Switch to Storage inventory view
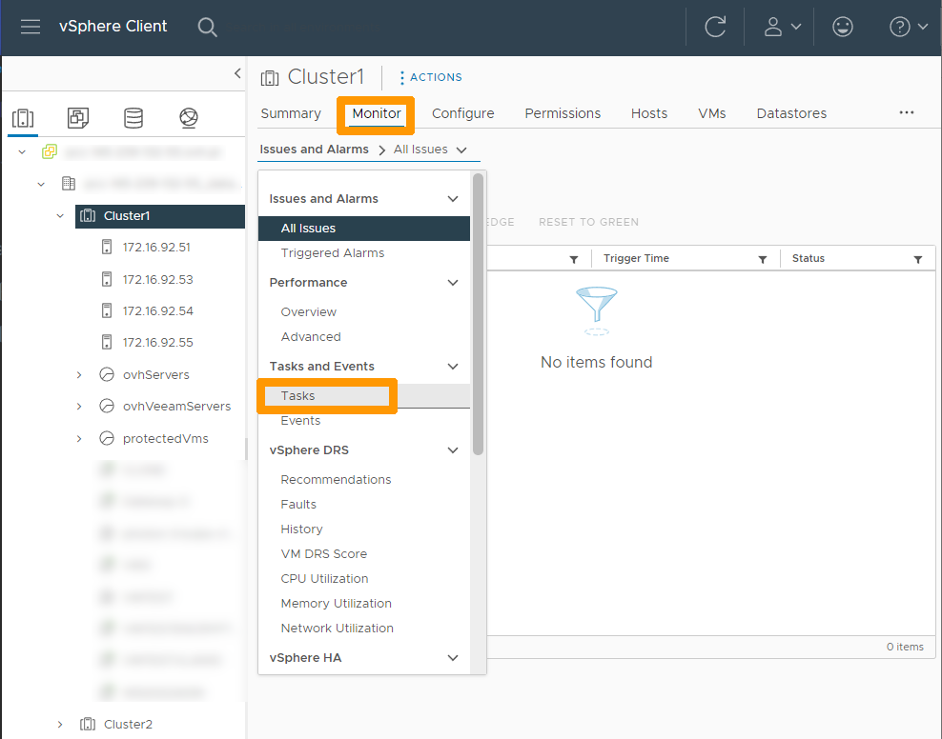This screenshot has height=739, width=942. pos(133,117)
